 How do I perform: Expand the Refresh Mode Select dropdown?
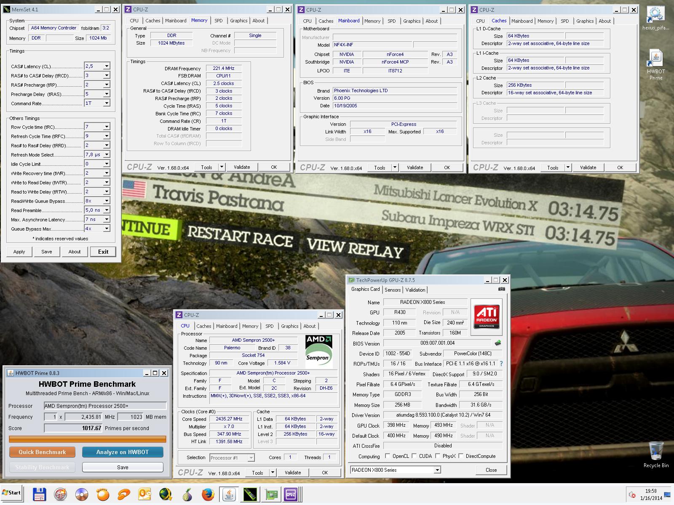107,154
